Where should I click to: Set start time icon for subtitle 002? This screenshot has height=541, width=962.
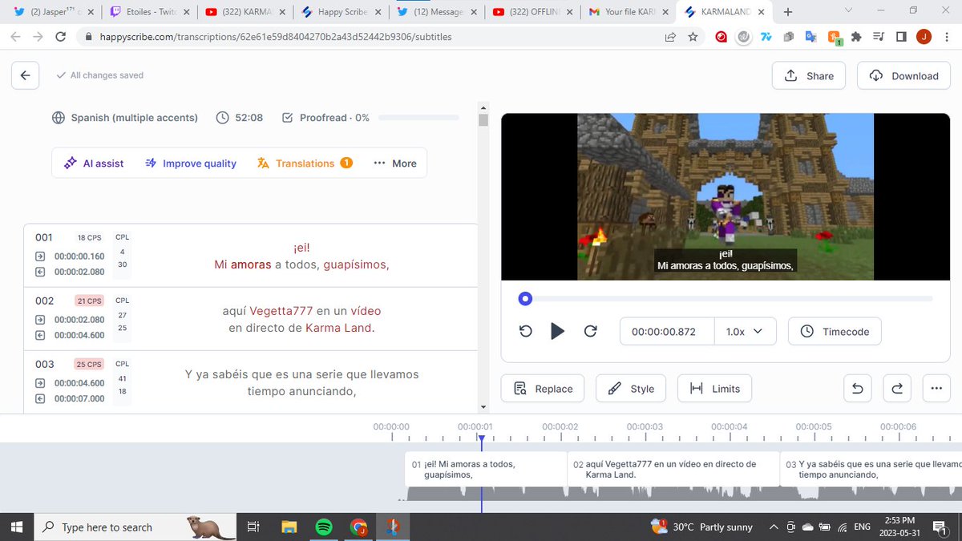click(x=41, y=320)
